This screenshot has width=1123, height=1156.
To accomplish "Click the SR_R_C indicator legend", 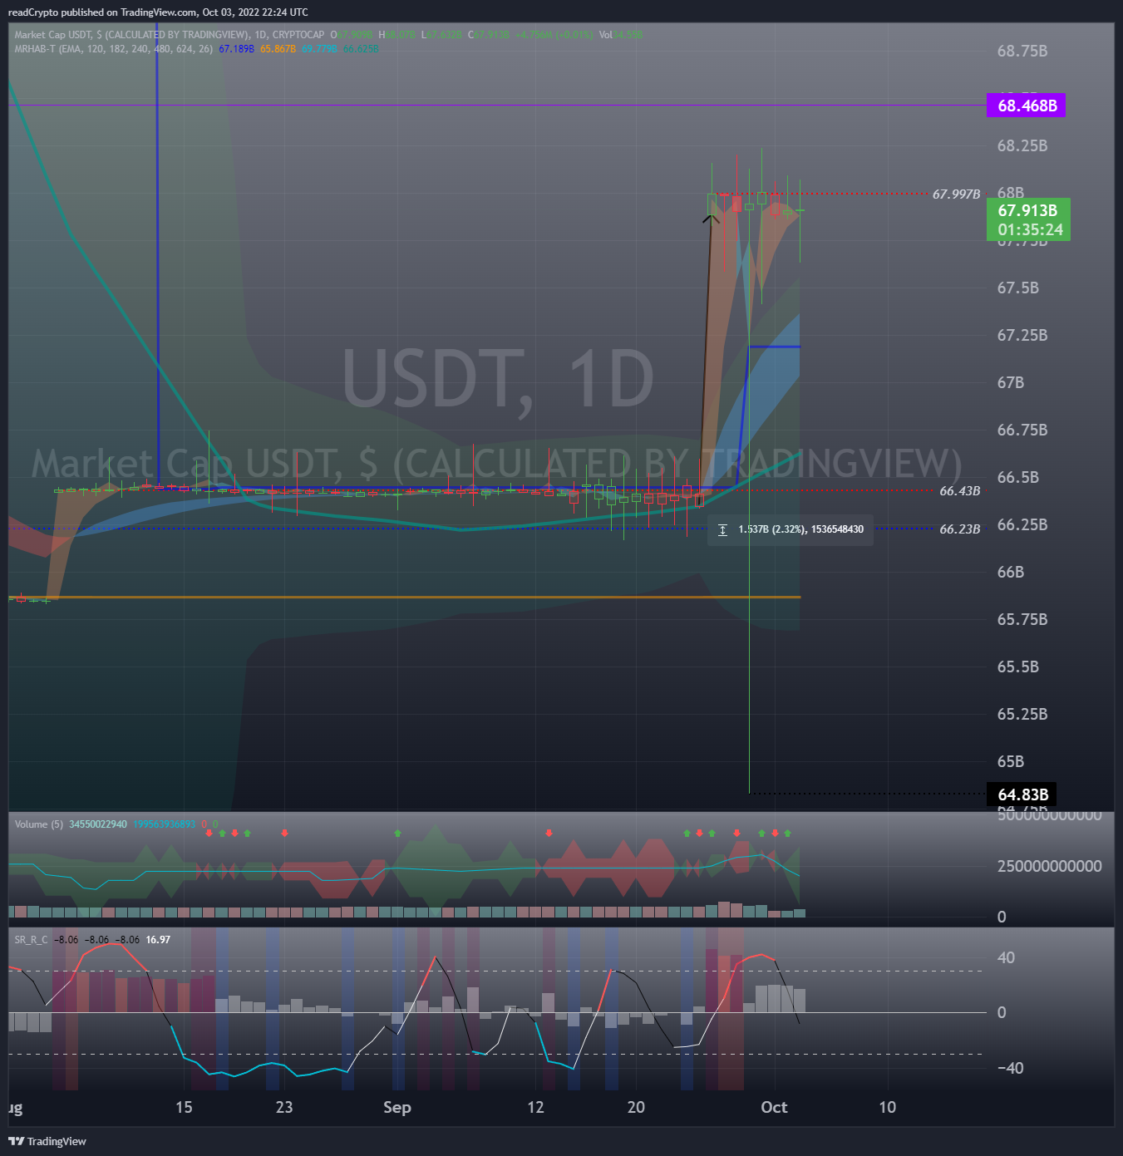I will click(31, 940).
